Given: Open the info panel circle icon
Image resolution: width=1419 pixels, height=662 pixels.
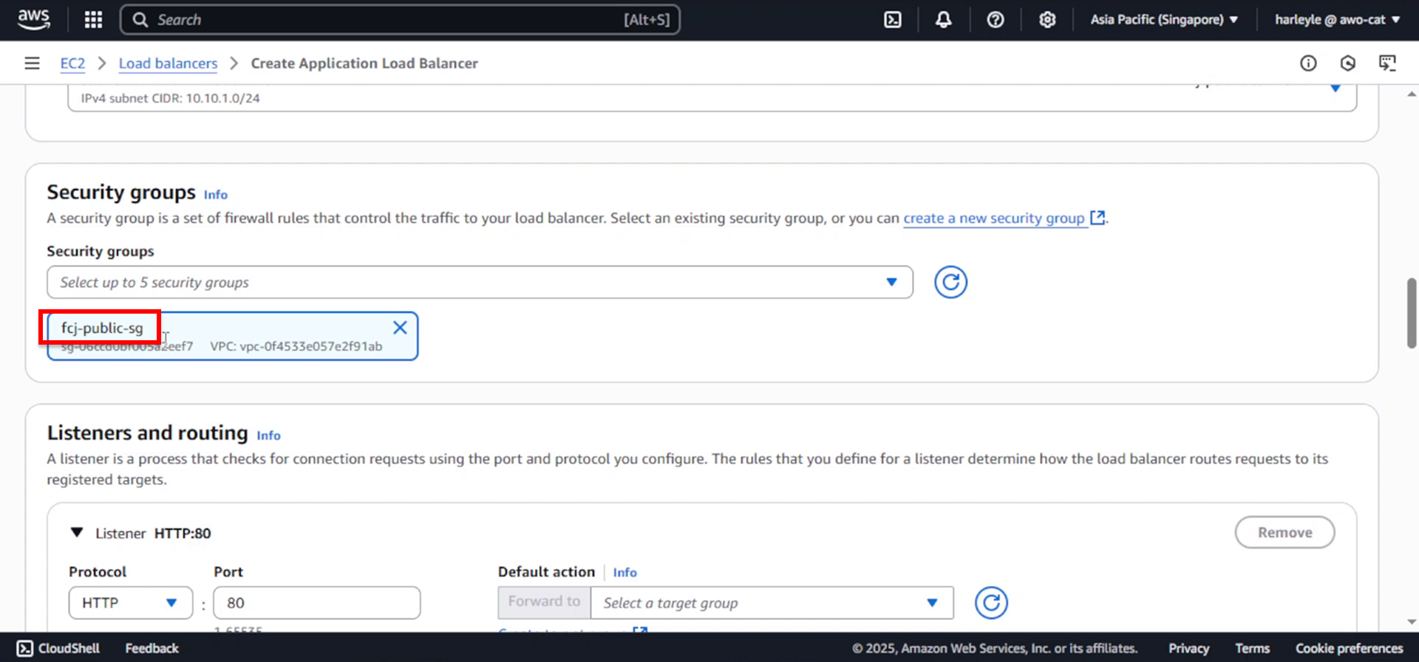Looking at the screenshot, I should [1308, 63].
